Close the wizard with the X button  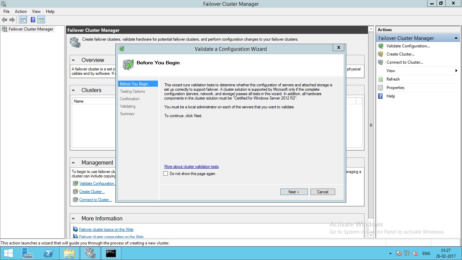tap(339, 48)
